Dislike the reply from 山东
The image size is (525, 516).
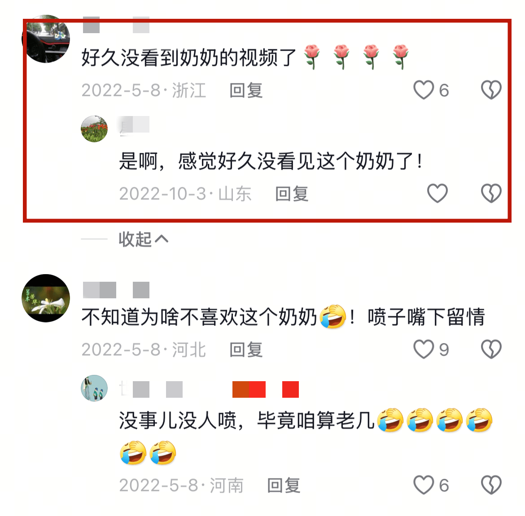[491, 193]
